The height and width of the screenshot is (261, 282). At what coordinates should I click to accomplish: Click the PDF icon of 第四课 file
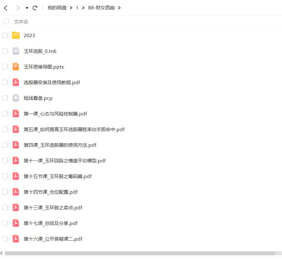point(16,145)
